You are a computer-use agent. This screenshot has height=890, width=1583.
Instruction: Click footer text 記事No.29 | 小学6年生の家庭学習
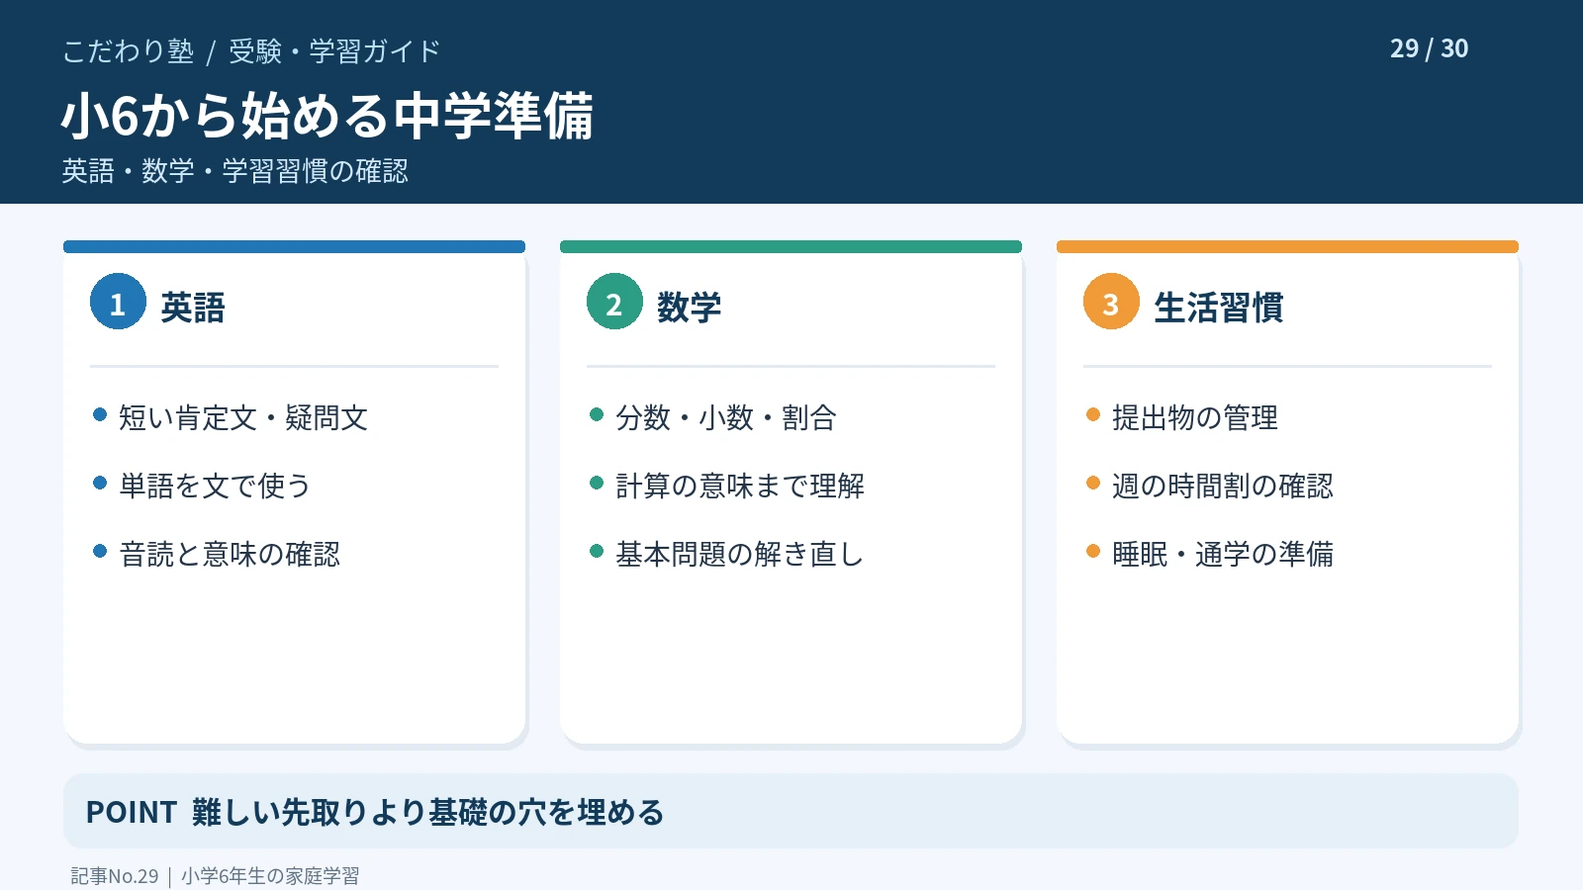point(215,876)
